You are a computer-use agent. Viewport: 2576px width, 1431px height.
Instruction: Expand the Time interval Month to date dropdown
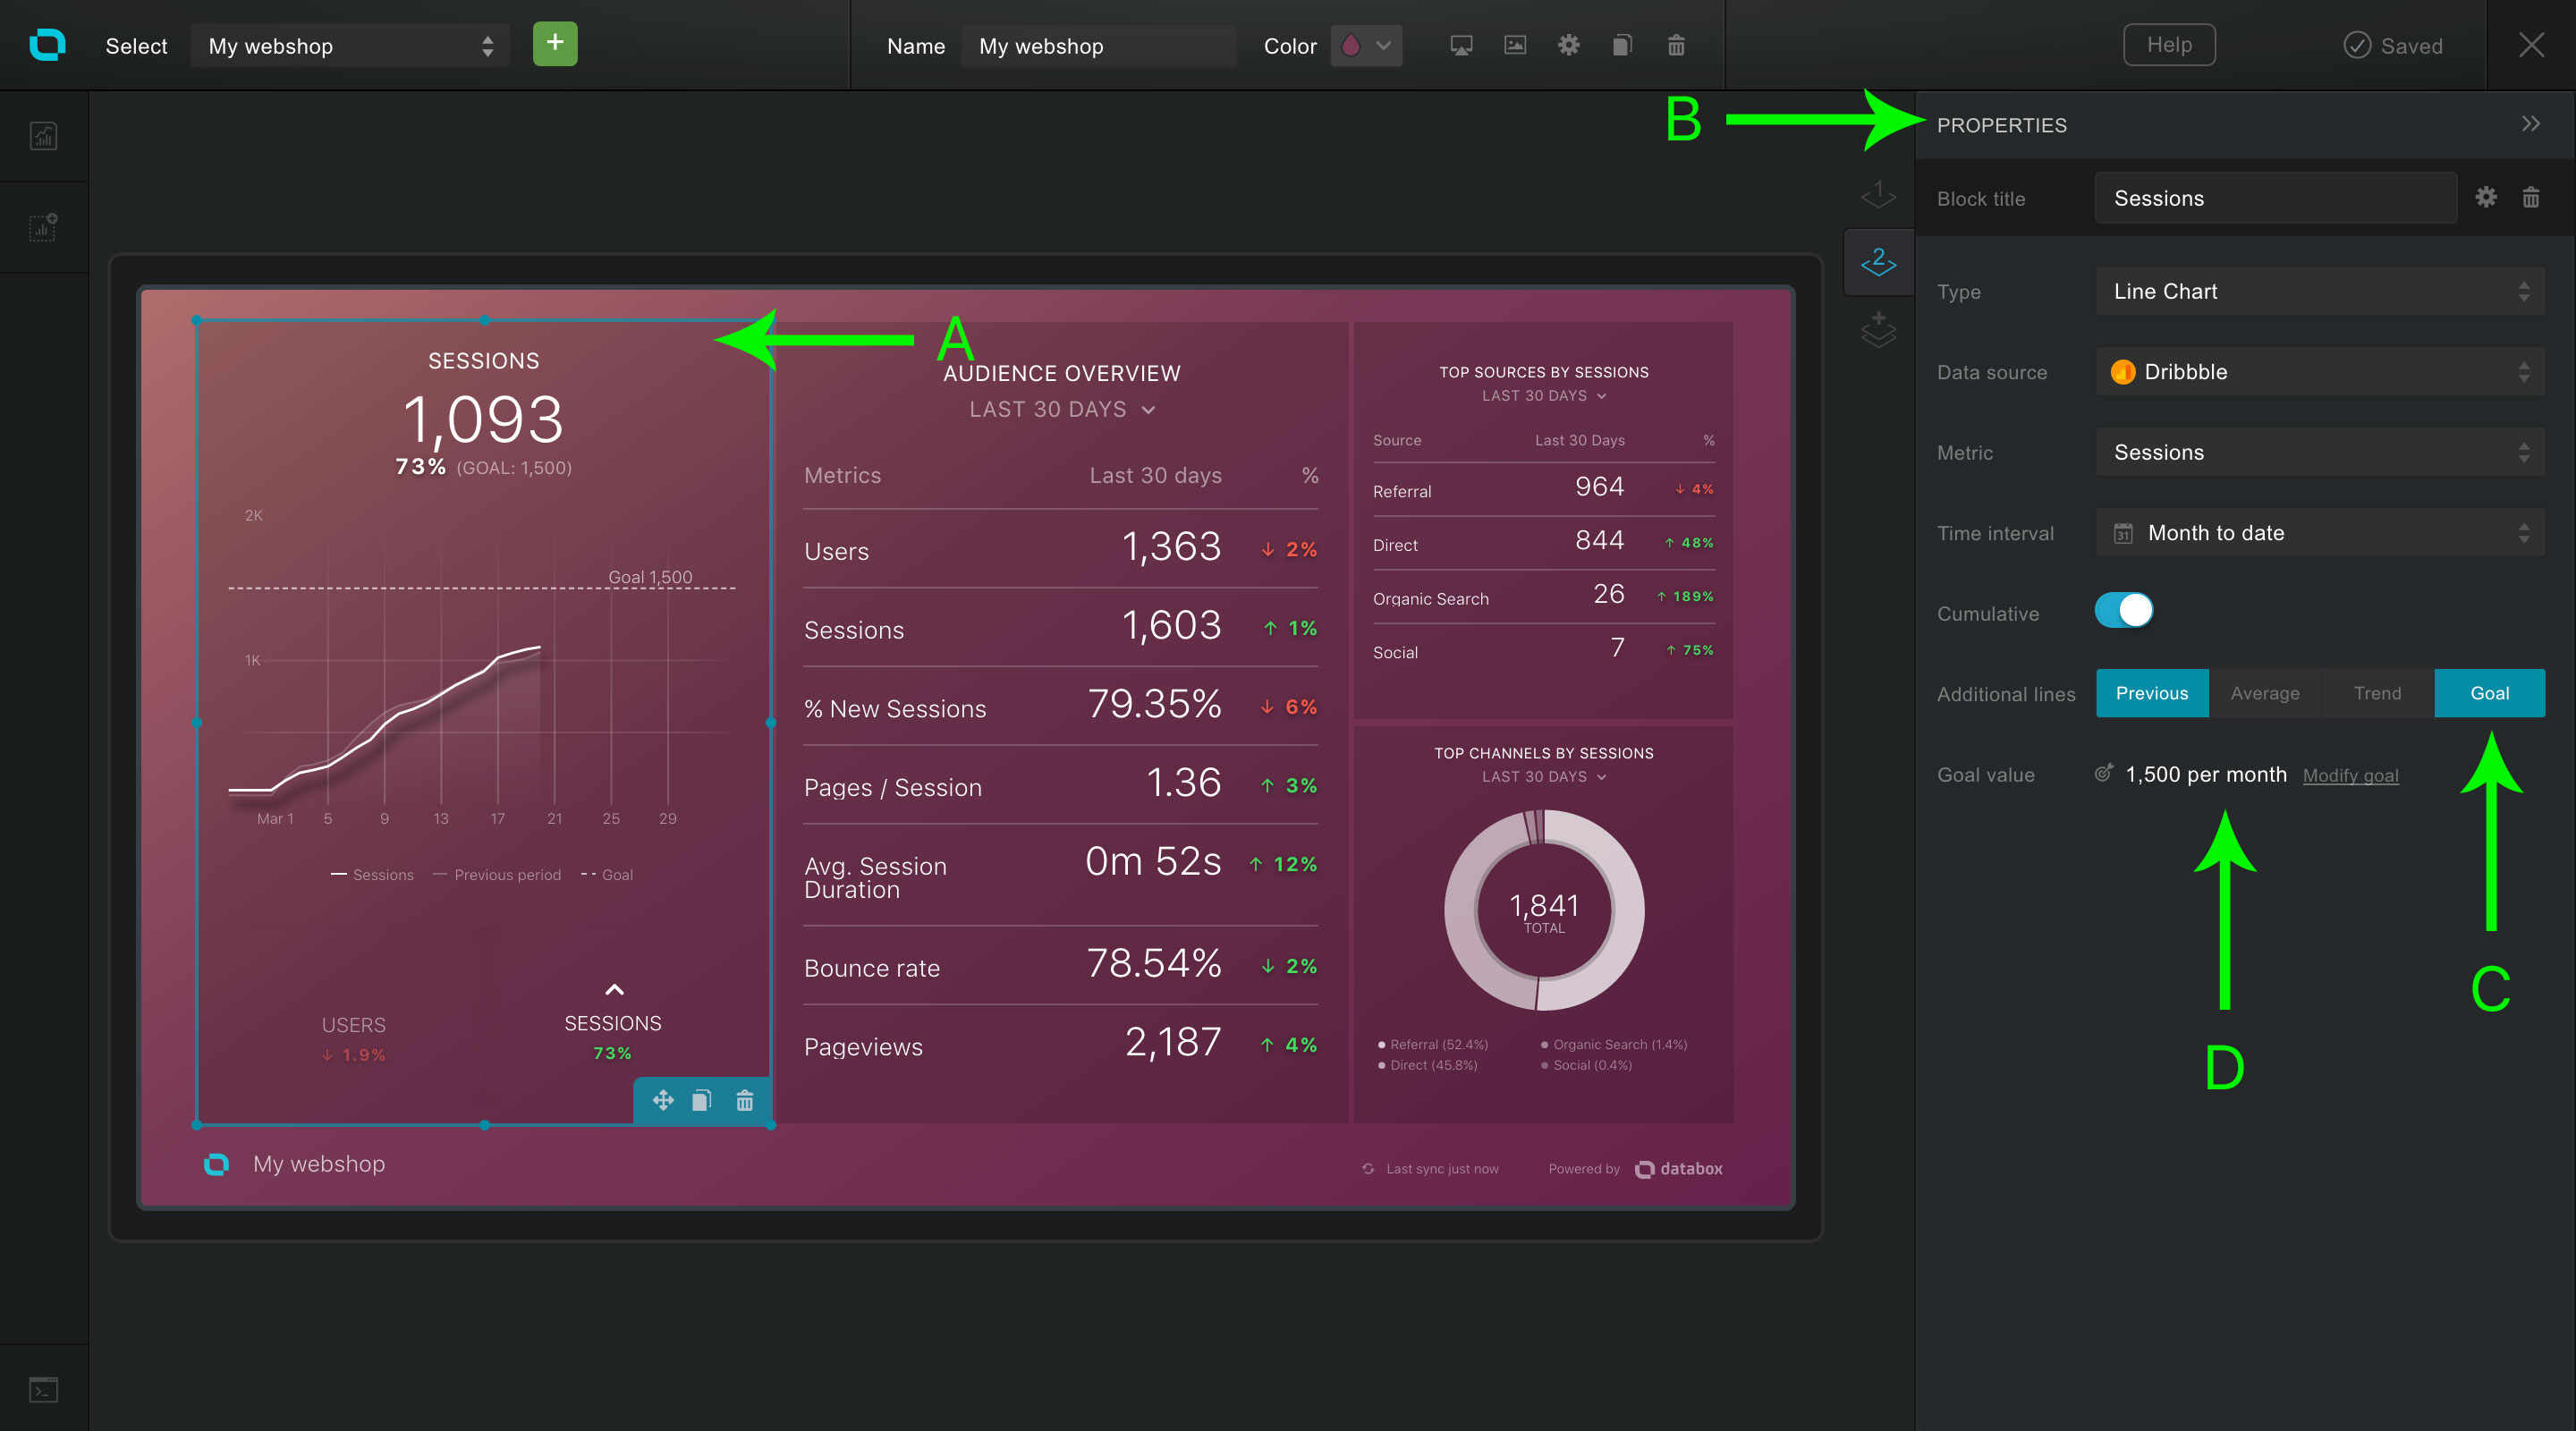pos(2320,533)
